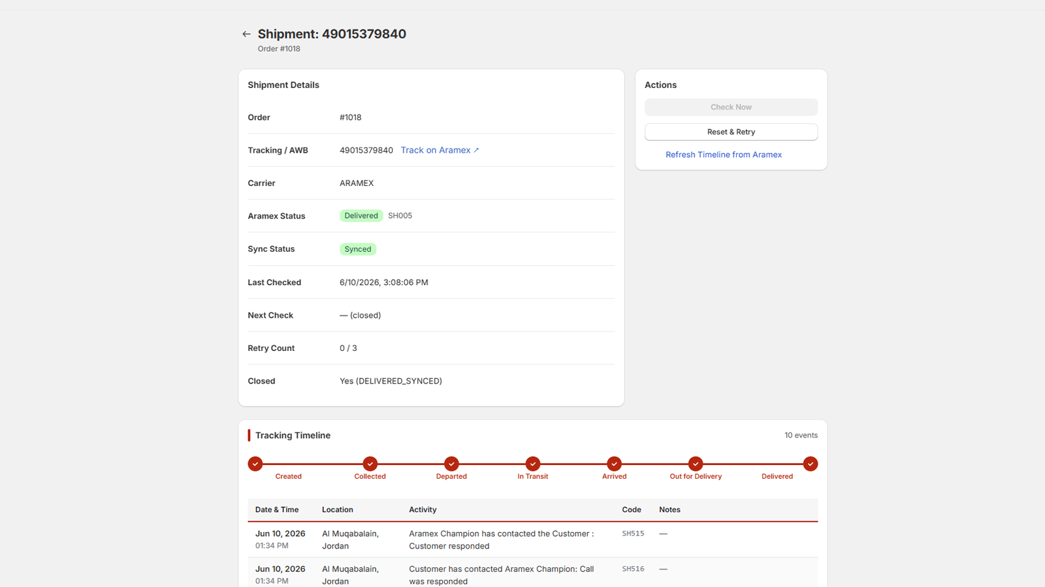
Task: Select the Arrived timeline step marker
Action: [614, 464]
